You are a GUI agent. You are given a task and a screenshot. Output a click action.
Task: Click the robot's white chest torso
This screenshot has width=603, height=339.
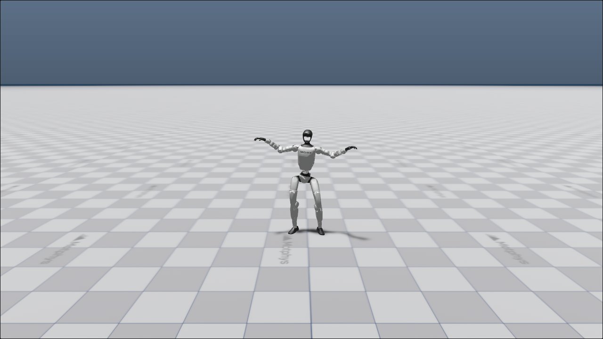tap(306, 157)
